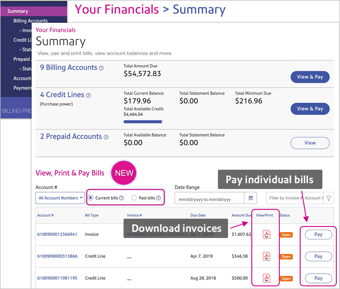This screenshot has width=340, height=289.
Task: Show help icon next to Current bills
Action: pyautogui.click(x=122, y=198)
